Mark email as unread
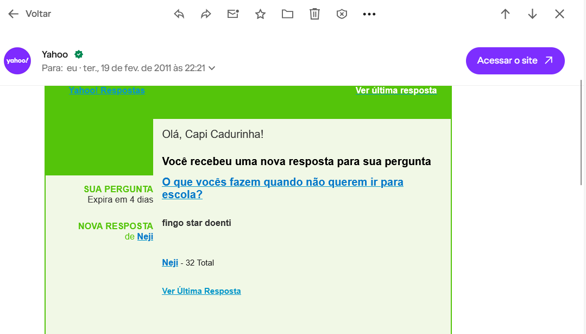 (233, 14)
